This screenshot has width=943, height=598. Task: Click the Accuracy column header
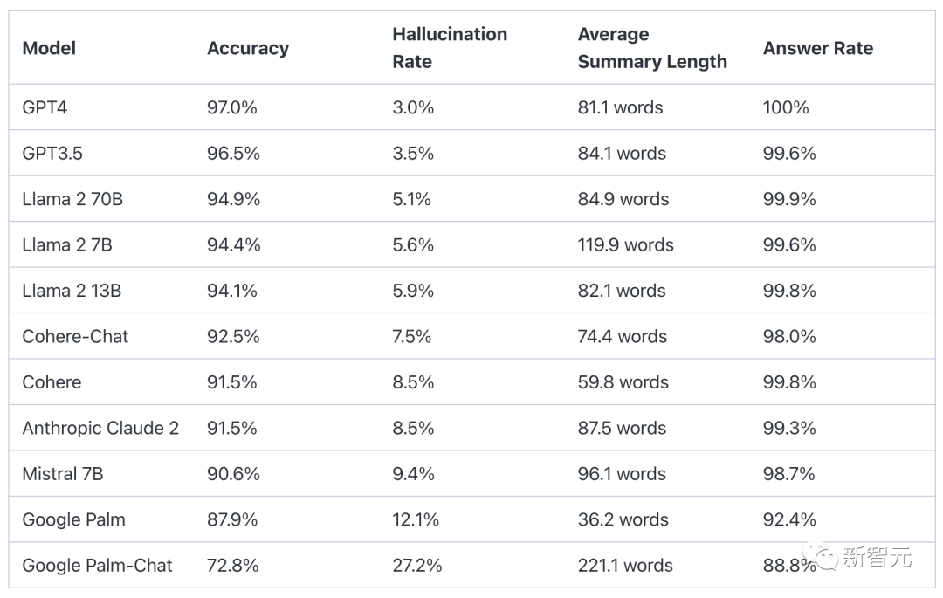tap(248, 48)
